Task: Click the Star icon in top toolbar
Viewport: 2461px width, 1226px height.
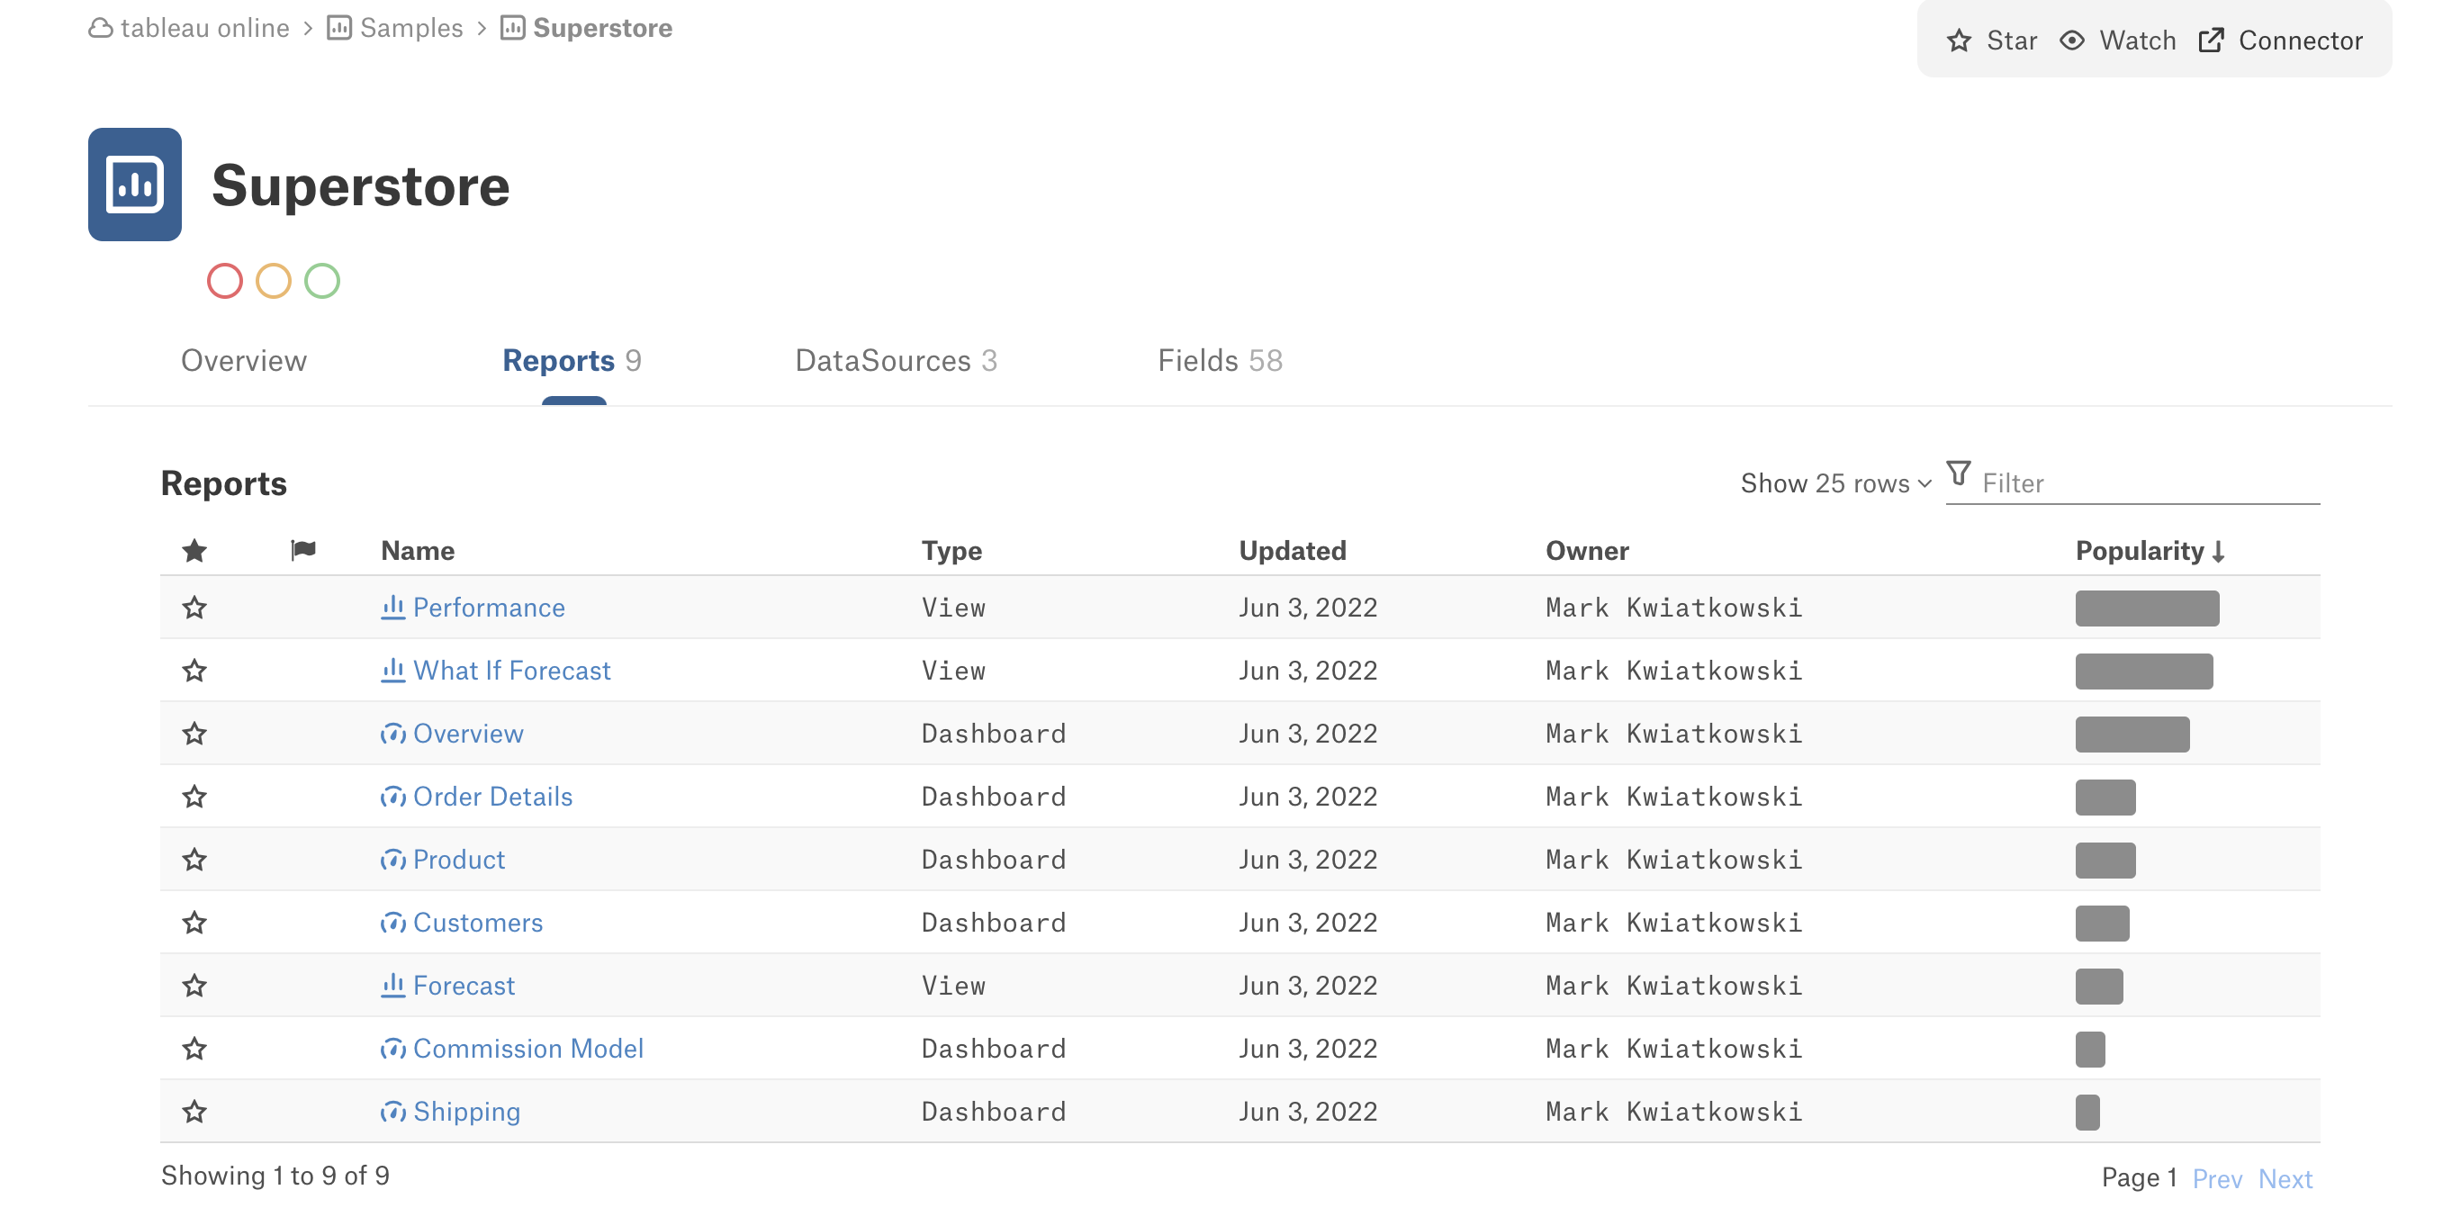Action: pyautogui.click(x=1959, y=41)
